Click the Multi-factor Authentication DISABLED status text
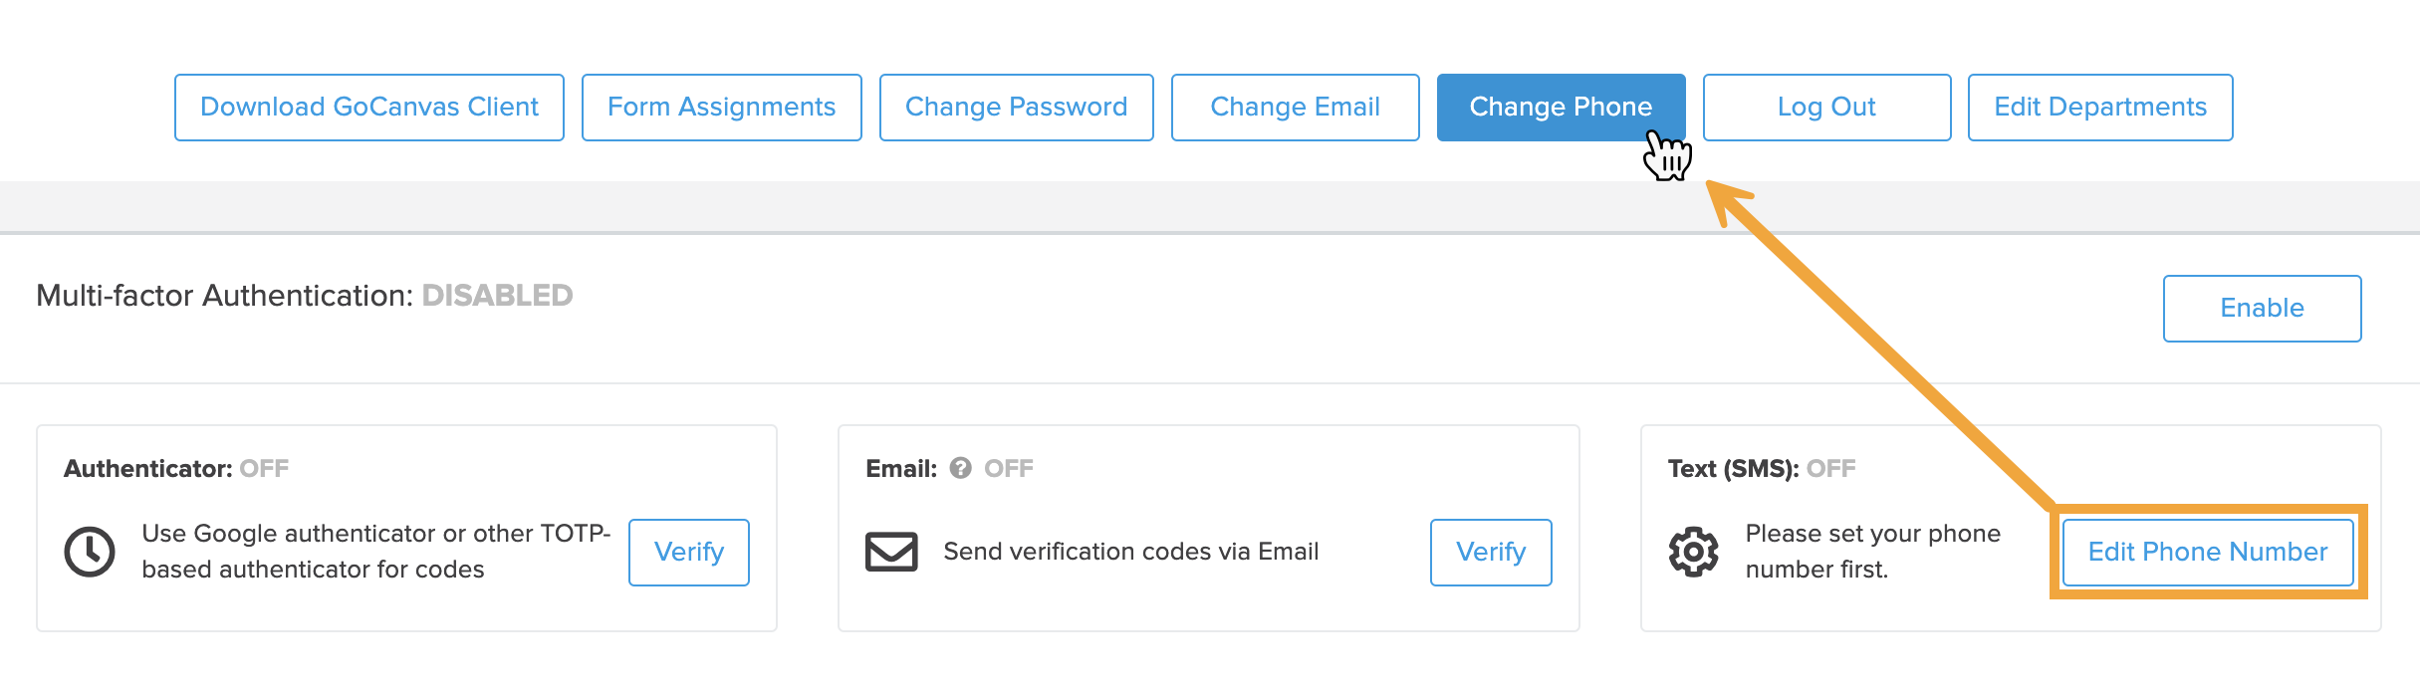Viewport: 2420px width, 697px height. pos(497,296)
